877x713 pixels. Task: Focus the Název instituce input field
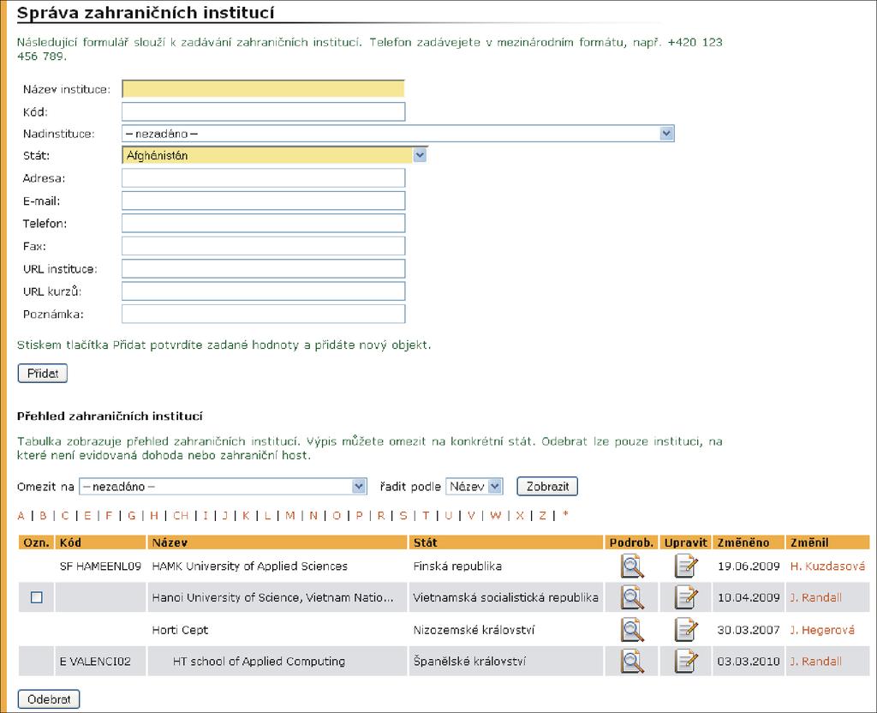264,89
